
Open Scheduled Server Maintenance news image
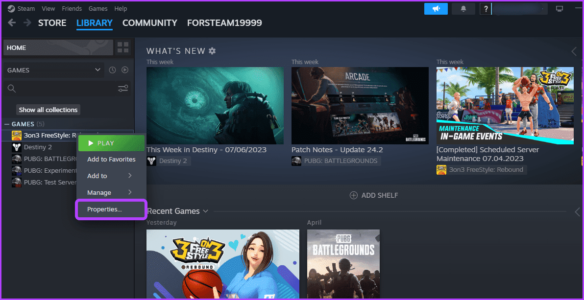coord(505,106)
